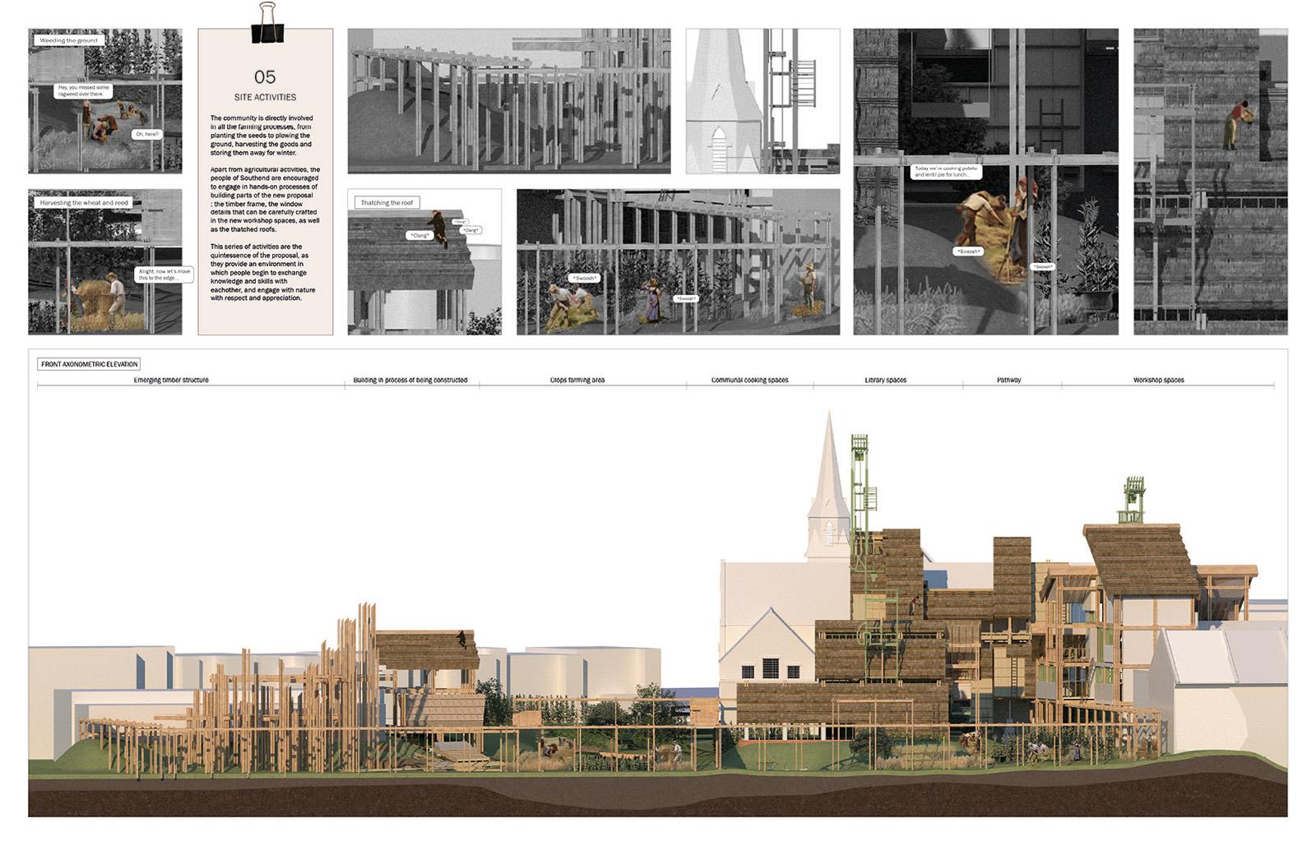Image resolution: width=1316 pixels, height=845 pixels.
Task: Click the "Communal cooking spaces" section label
Action: [749, 381]
